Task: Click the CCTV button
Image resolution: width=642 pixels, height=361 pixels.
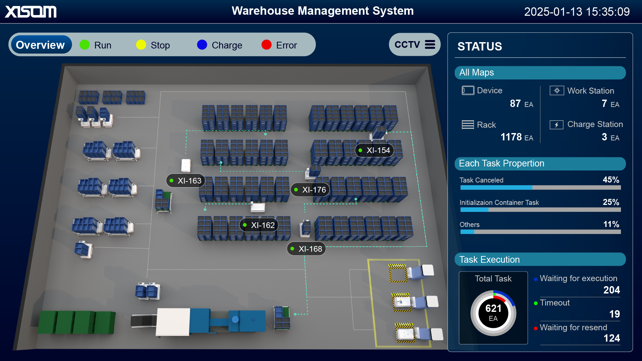Action: (407, 44)
